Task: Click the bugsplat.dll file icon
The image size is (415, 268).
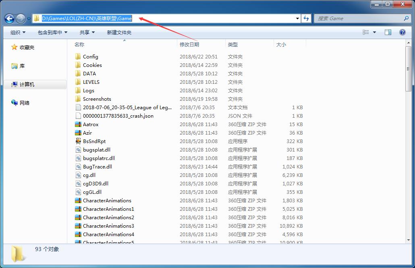Action: [78, 150]
